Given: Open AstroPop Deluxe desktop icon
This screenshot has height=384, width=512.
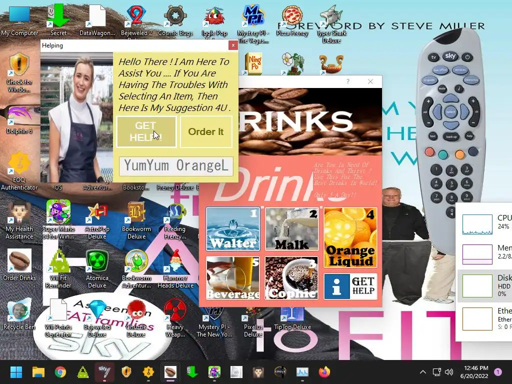Looking at the screenshot, I should (97, 219).
